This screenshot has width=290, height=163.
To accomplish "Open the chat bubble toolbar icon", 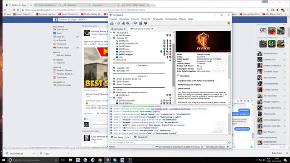I will pyautogui.click(x=135, y=23).
